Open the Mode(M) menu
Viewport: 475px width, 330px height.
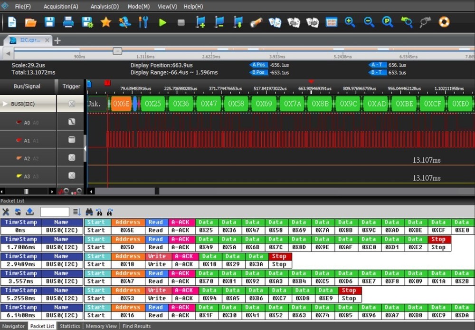coord(138,6)
